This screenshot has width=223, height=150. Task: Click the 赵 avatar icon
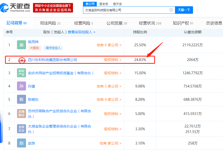click(x=21, y=143)
